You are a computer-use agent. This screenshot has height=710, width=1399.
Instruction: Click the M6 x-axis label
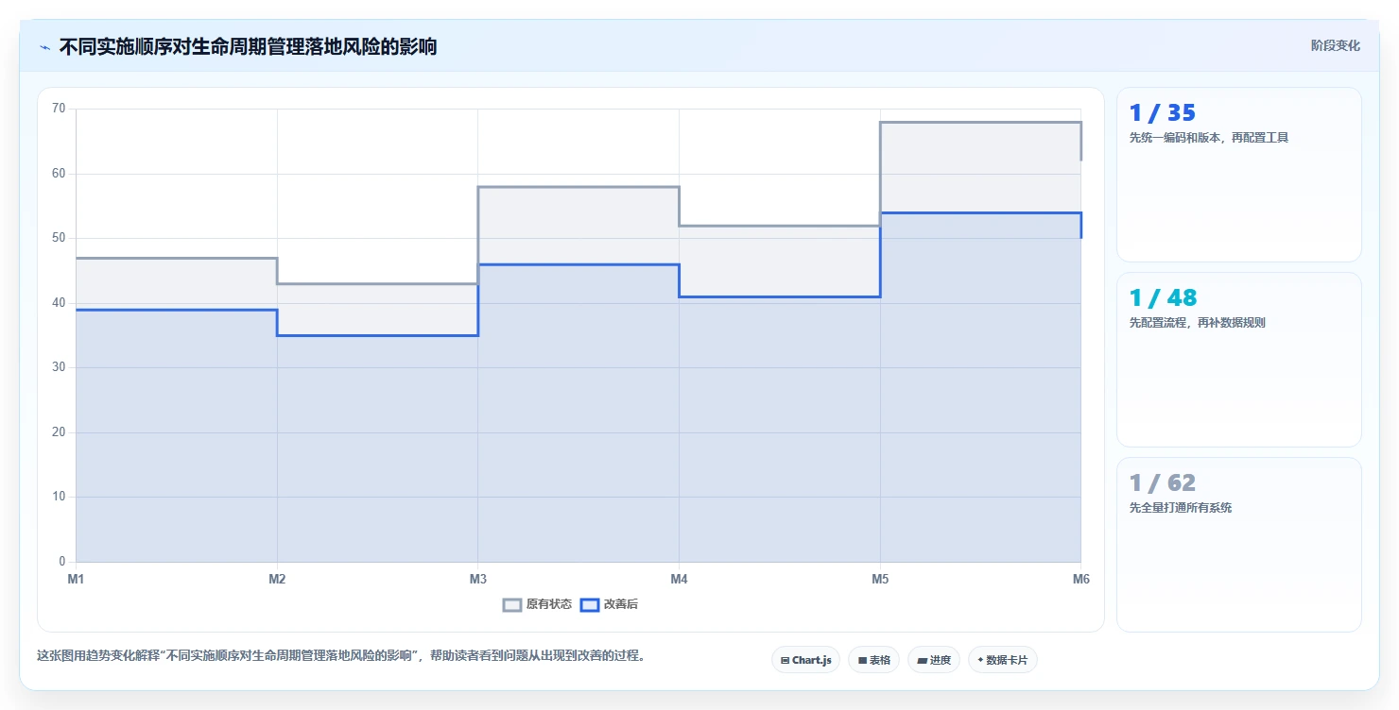click(x=1080, y=579)
